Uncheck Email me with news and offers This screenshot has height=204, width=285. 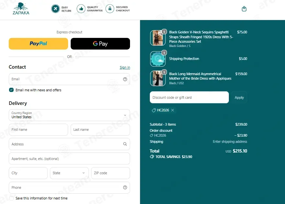(x=11, y=90)
